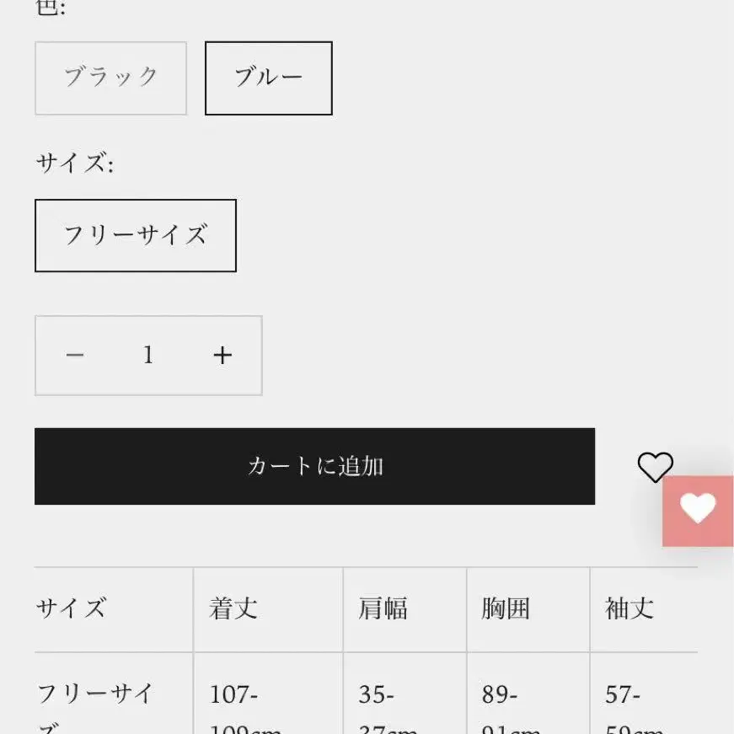
Task: Click the サイズ header cell in table
Action: (x=72, y=608)
